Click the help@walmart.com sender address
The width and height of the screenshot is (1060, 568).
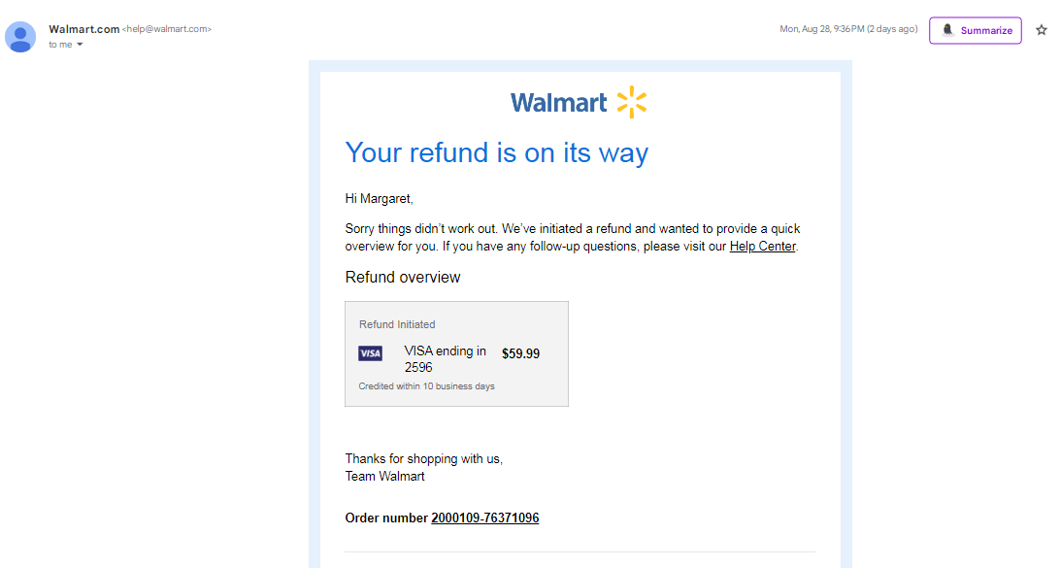166,29
